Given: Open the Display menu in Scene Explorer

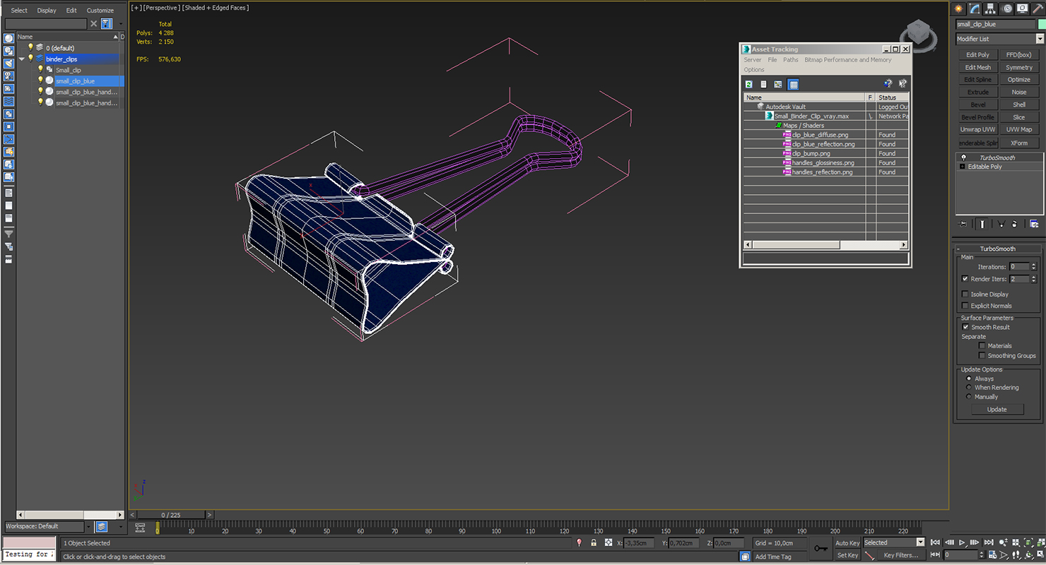Looking at the screenshot, I should 47,11.
